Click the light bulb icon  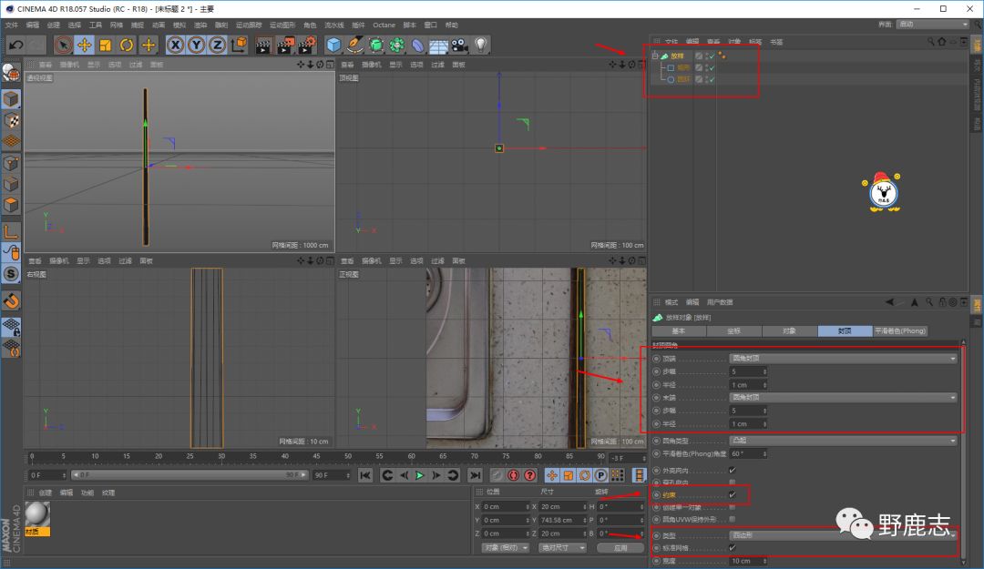point(480,45)
